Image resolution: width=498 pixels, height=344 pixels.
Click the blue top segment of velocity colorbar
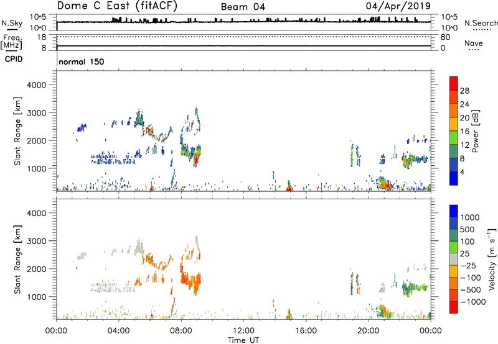454,211
